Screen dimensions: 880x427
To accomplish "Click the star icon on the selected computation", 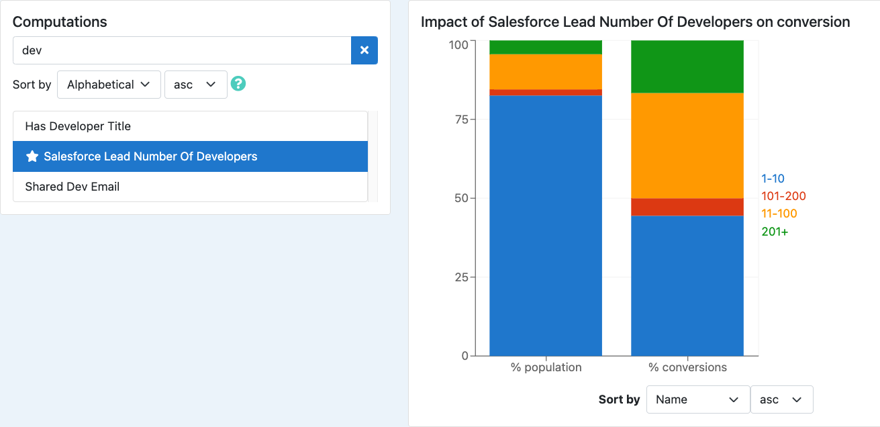I will point(32,156).
